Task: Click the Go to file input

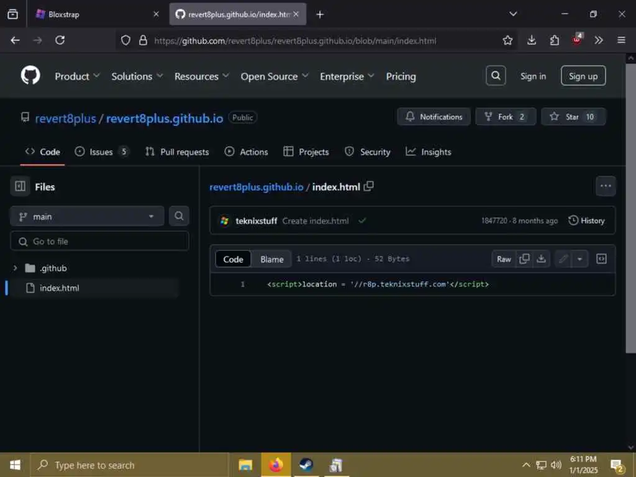Action: [99, 242]
